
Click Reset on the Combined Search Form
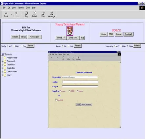click(x=83, y=104)
